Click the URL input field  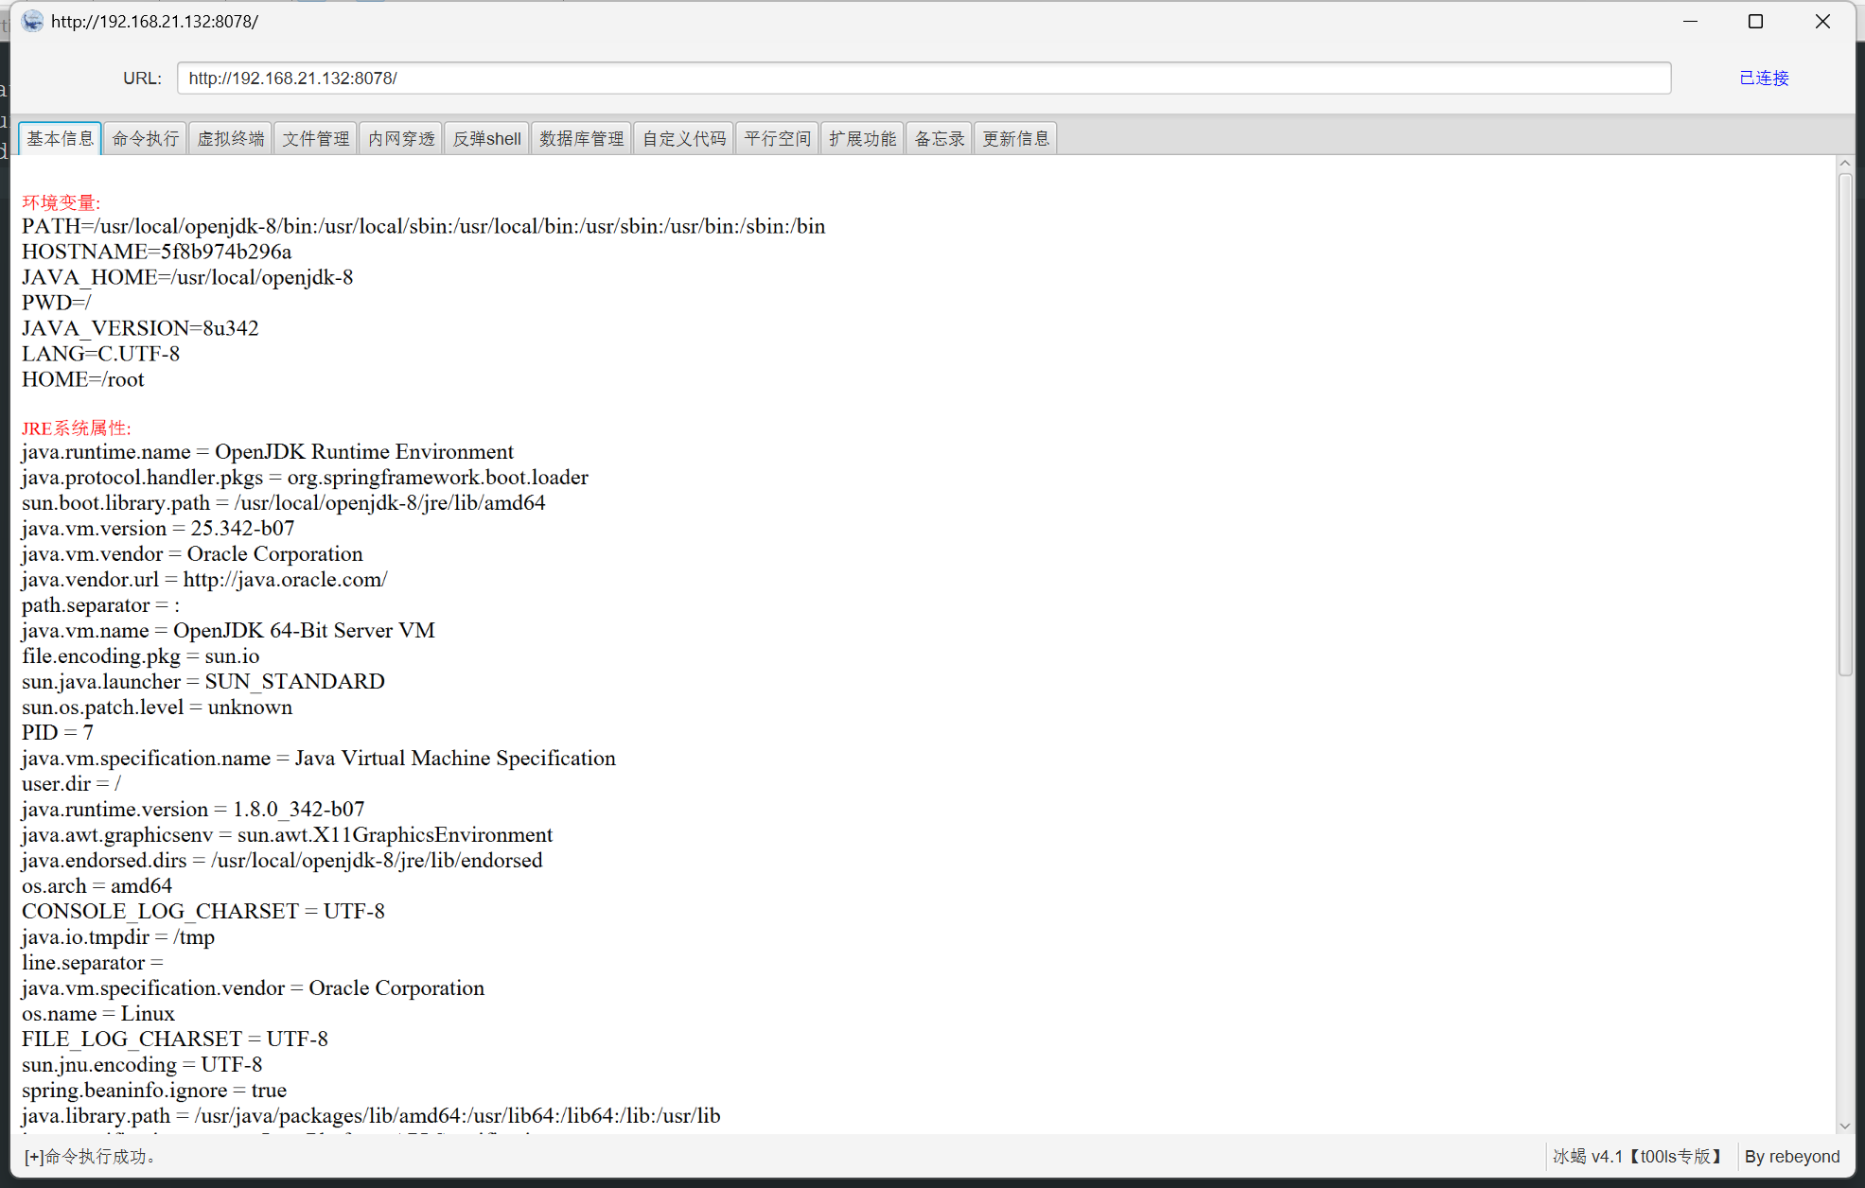point(924,78)
